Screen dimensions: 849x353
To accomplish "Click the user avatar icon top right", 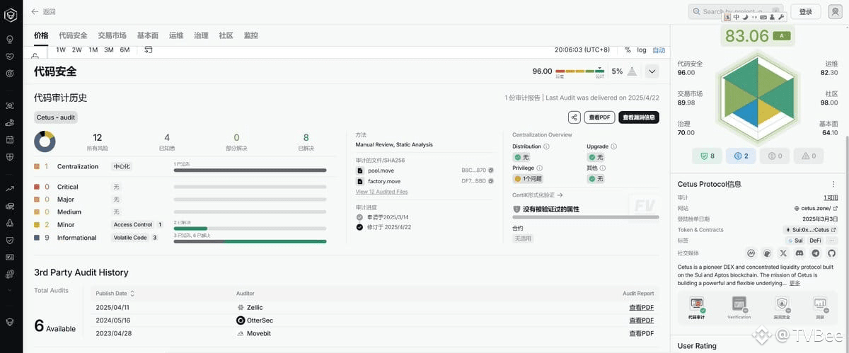I will [834, 11].
